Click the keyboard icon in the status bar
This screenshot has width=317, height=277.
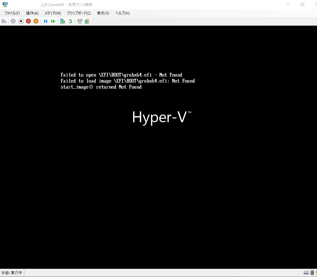tap(306, 272)
